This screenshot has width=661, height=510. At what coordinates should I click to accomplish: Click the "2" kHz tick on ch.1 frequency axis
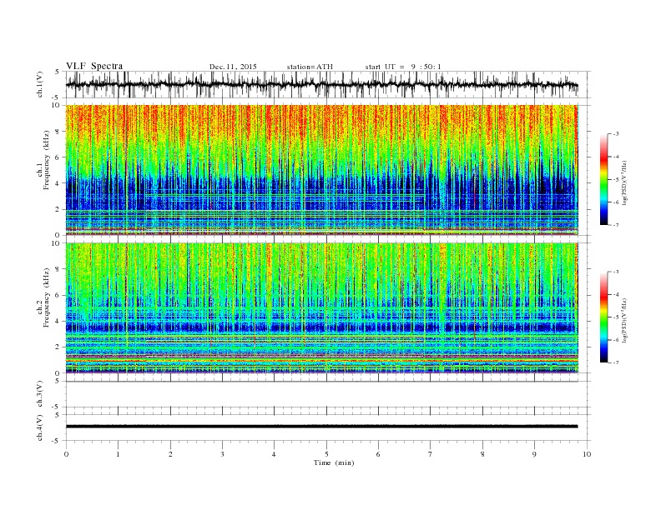58,209
